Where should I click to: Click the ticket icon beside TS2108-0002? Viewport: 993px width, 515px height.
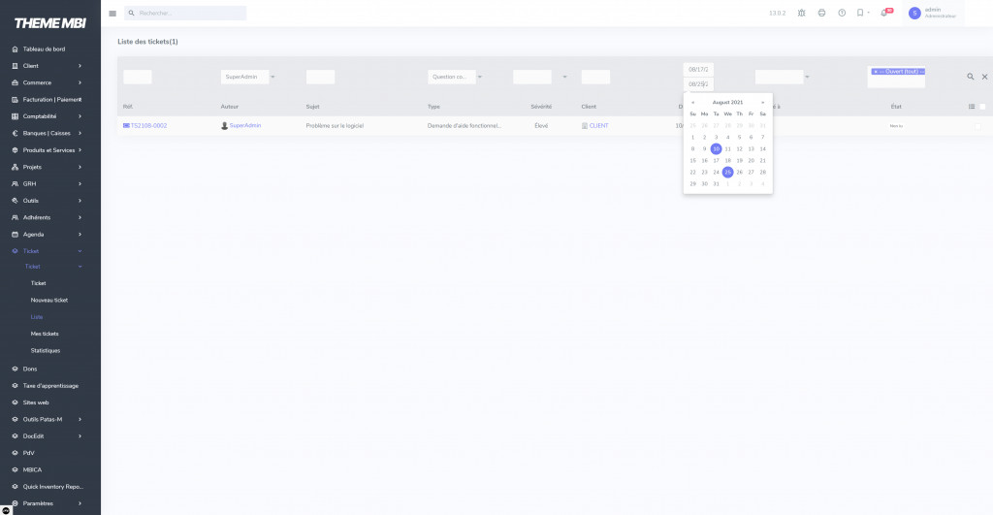(x=126, y=125)
